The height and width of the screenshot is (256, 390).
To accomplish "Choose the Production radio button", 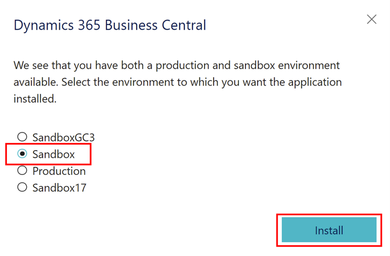I will [x=22, y=171].
